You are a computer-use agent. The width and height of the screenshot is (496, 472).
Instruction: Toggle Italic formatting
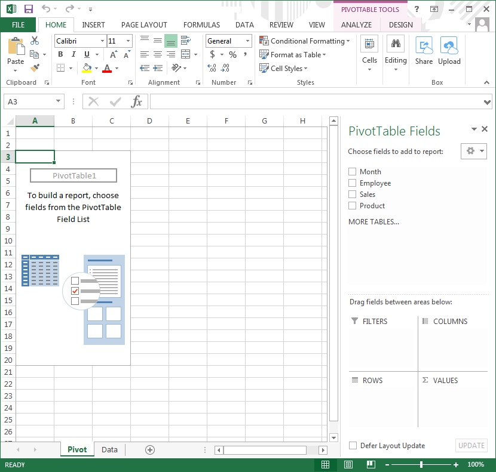(74, 54)
